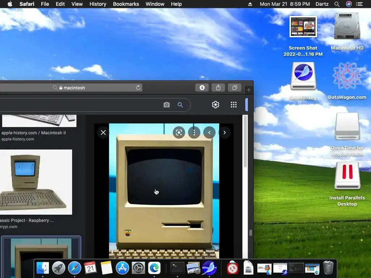Viewport: 371px width, 278px height.
Task: Click the preview panel scrollbar thumb
Action: click(245, 142)
